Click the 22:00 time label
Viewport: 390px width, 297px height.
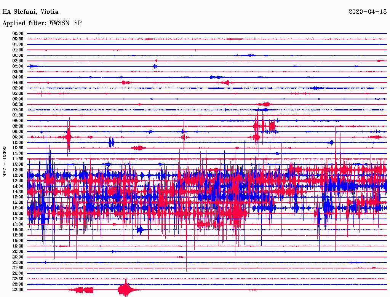(x=18, y=273)
